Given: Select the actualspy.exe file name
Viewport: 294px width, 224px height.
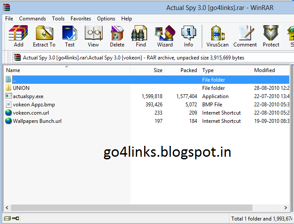Looking at the screenshot, I should point(28,96).
